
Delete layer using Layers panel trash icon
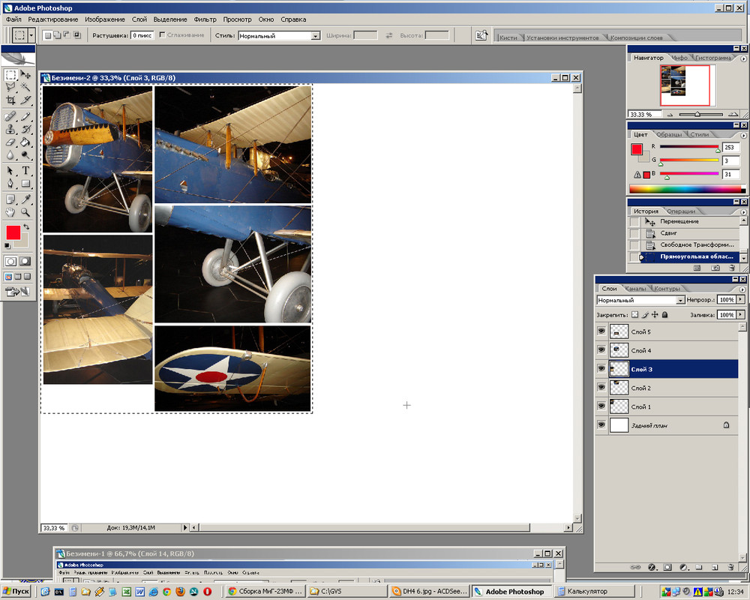730,567
